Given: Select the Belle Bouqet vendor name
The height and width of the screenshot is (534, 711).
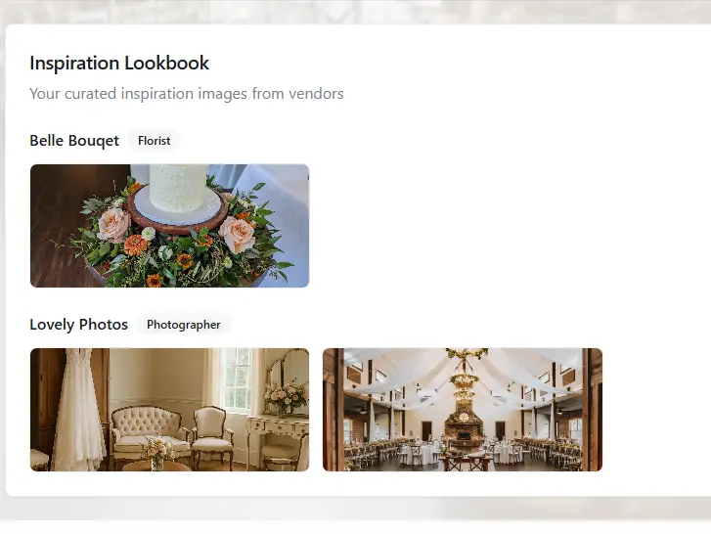Looking at the screenshot, I should (x=74, y=141).
